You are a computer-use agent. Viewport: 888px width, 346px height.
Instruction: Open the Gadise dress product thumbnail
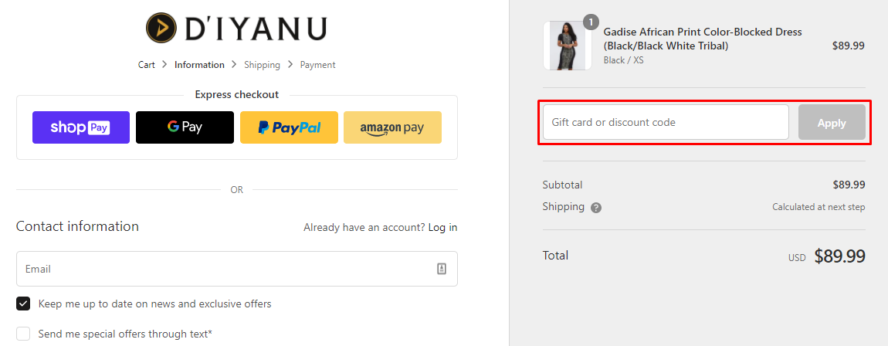[x=568, y=46]
